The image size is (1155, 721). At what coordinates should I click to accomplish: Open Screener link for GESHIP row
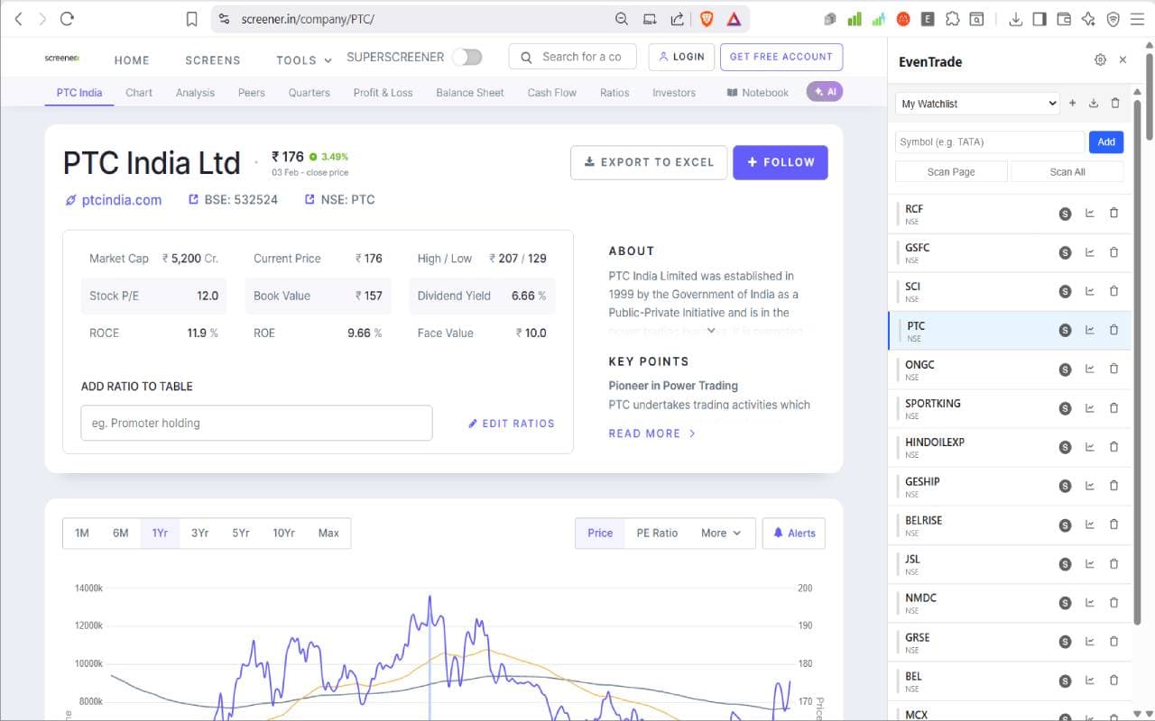pyautogui.click(x=1065, y=487)
